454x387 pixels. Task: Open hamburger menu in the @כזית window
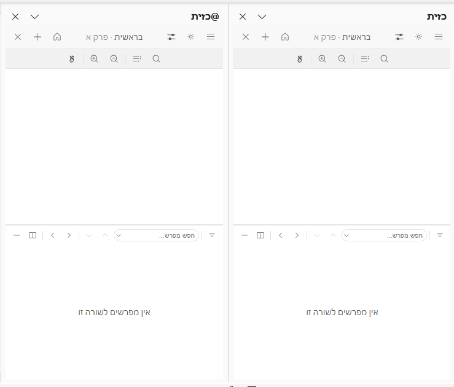click(x=211, y=37)
